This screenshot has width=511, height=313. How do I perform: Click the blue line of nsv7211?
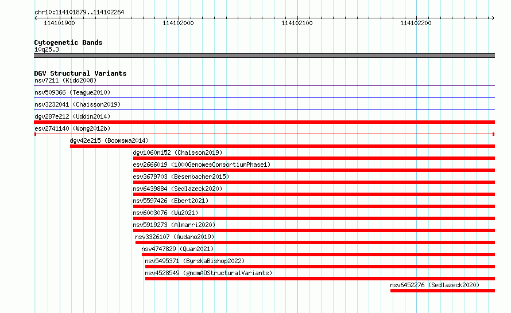pyautogui.click(x=264, y=86)
